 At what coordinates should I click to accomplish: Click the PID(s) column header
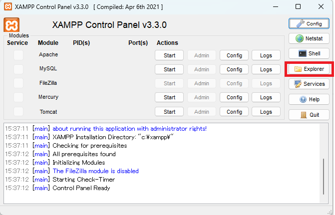(x=81, y=43)
